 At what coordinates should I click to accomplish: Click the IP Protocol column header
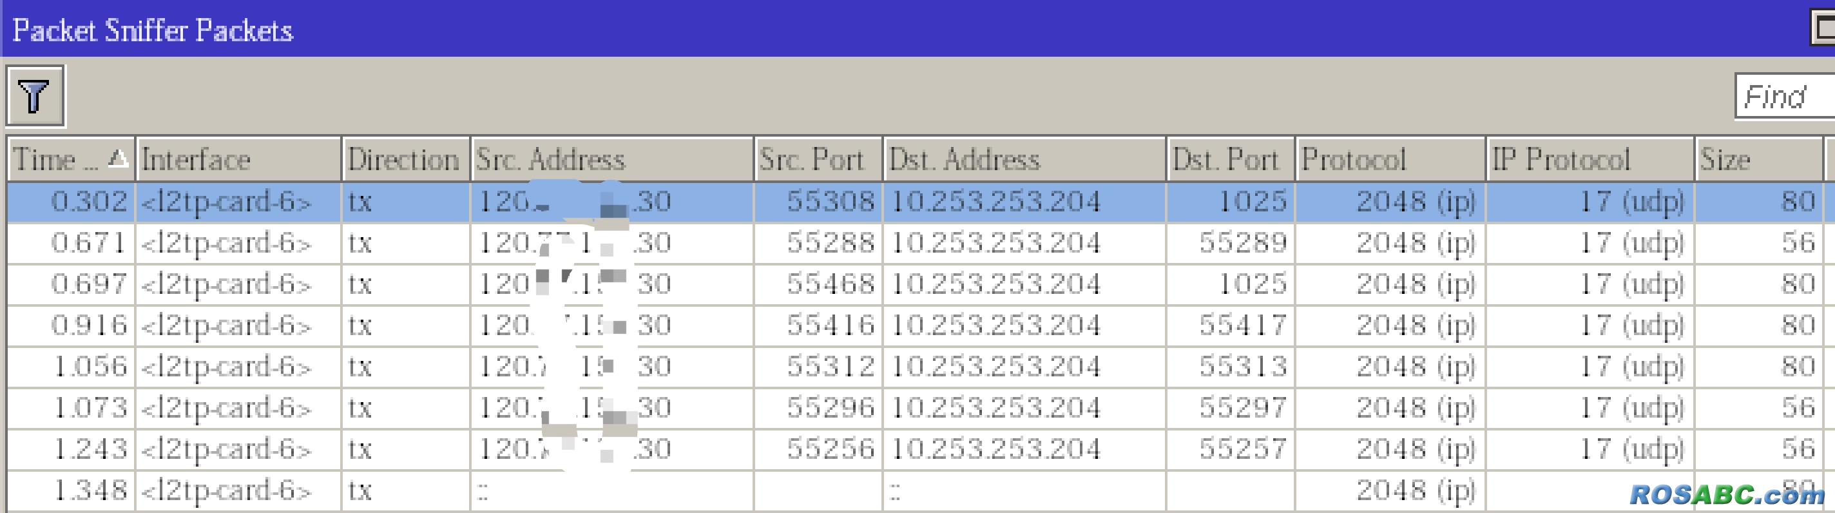pos(1590,159)
